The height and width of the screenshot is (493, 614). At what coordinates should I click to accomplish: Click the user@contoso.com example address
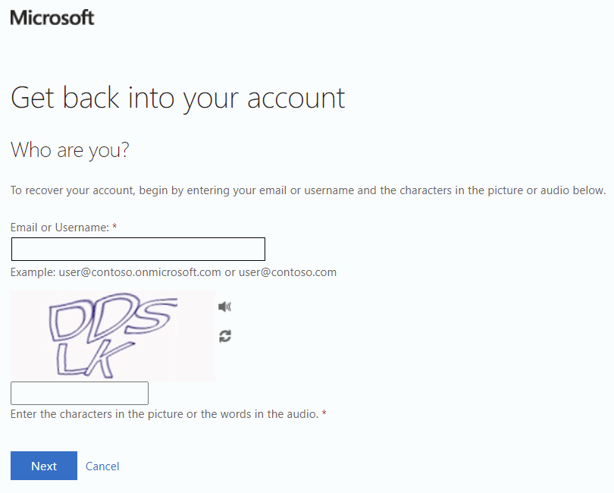pyautogui.click(x=287, y=272)
